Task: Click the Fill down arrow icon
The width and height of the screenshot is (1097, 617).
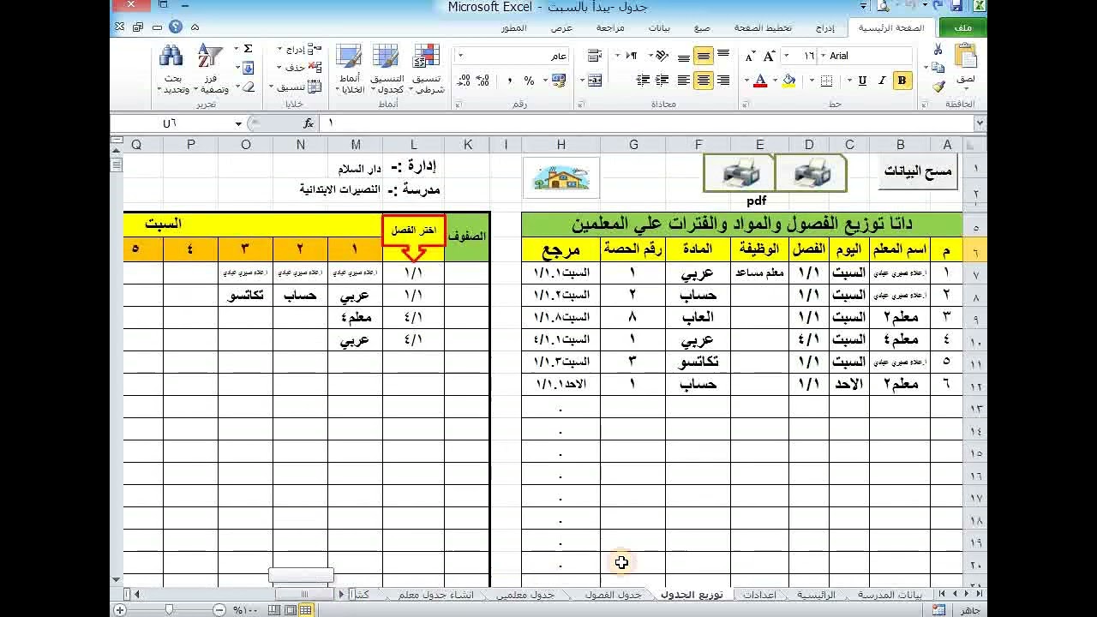Action: 248,68
